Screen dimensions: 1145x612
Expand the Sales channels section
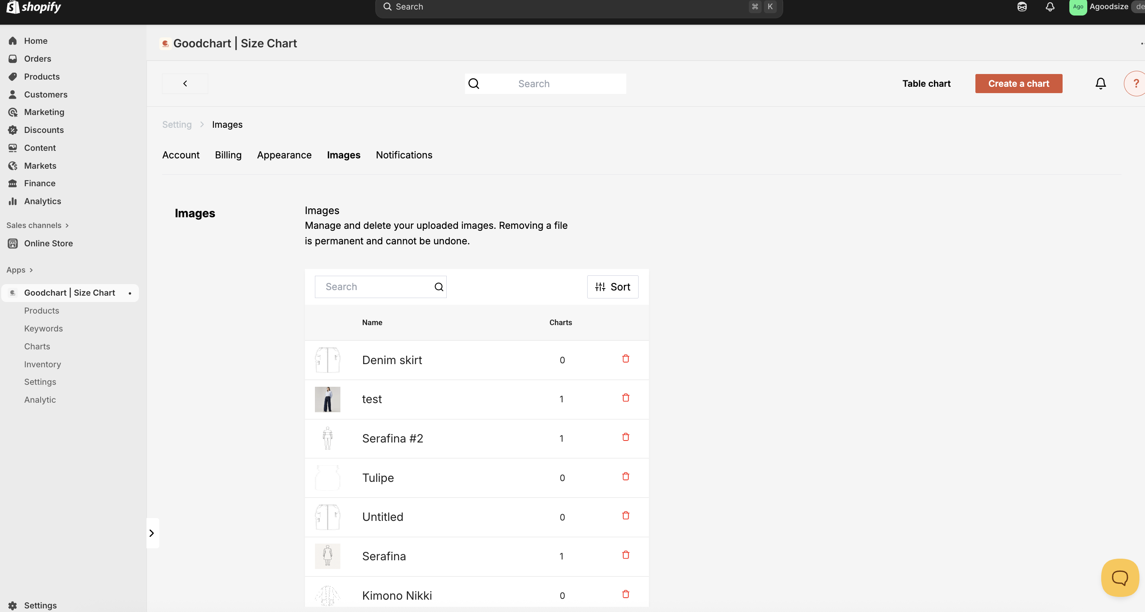click(38, 225)
